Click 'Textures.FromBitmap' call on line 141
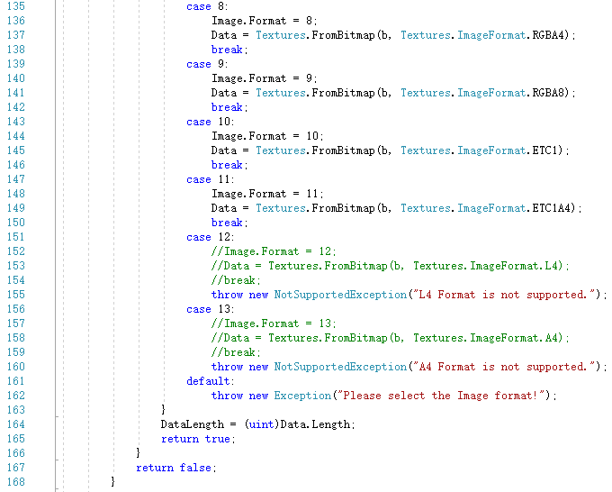Viewport: 612px width, 492px height. pos(315,93)
